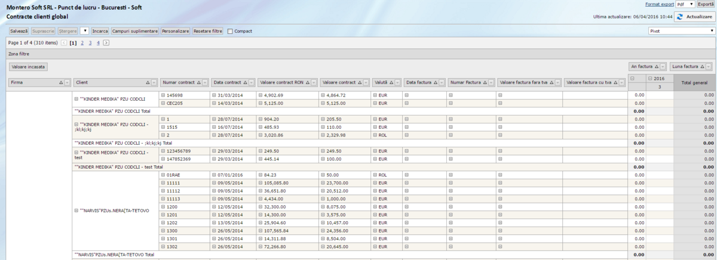Open filter icon on Luna factura field
The height and width of the screenshot is (260, 717).
pyautogui.click(x=709, y=67)
